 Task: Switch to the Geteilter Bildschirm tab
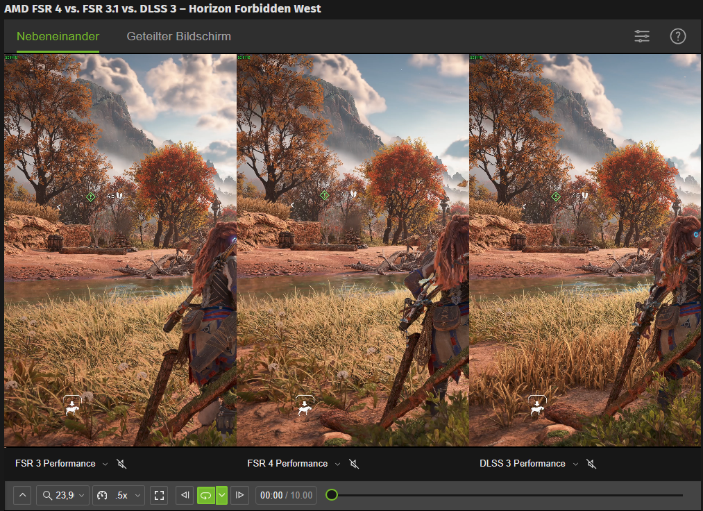[178, 36]
